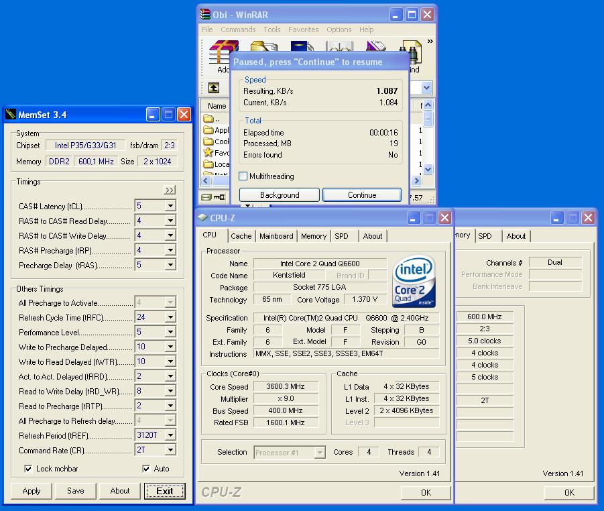Open the WinRAR address bar dropdown
Image resolution: width=604 pixels, height=511 pixels.
point(426,88)
